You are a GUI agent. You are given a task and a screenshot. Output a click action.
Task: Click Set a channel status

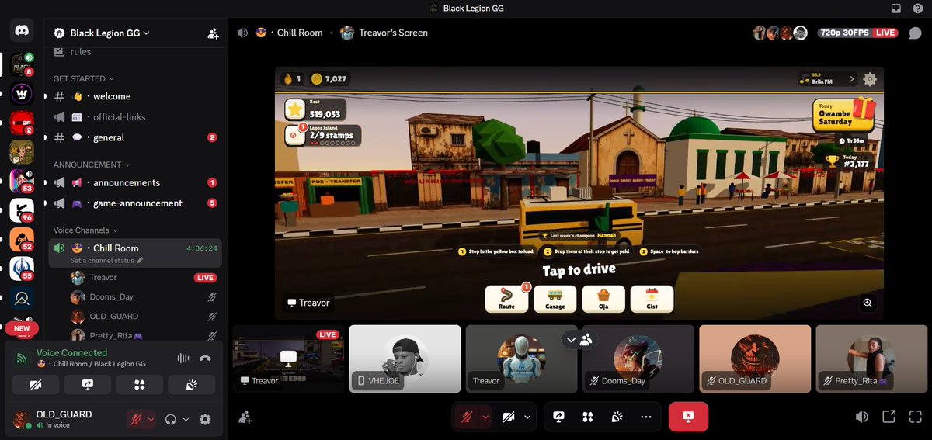tap(106, 261)
